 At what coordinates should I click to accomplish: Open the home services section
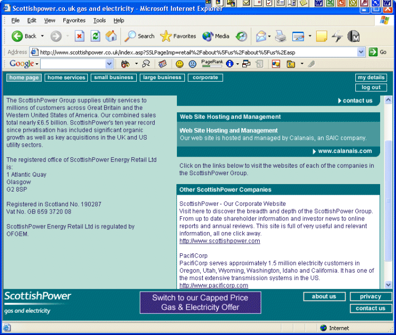pos(66,78)
